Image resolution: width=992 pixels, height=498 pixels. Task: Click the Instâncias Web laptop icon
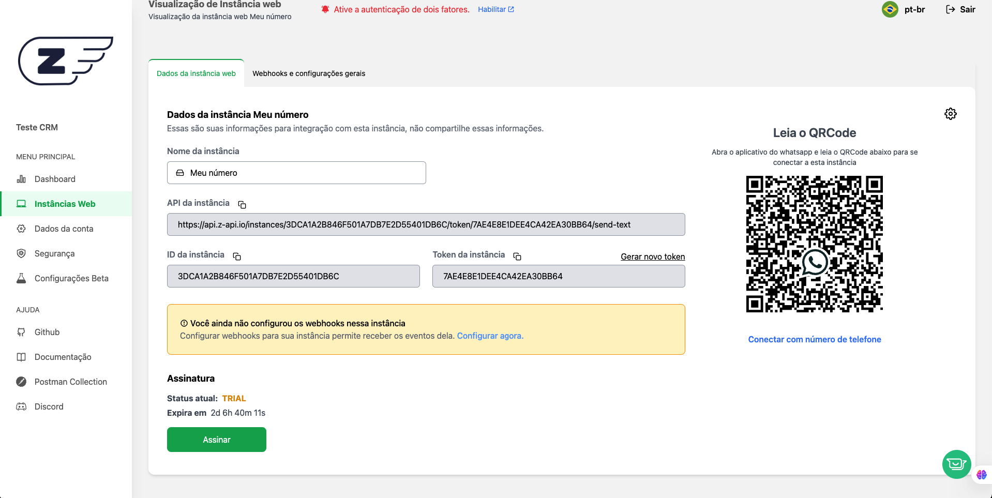click(21, 204)
